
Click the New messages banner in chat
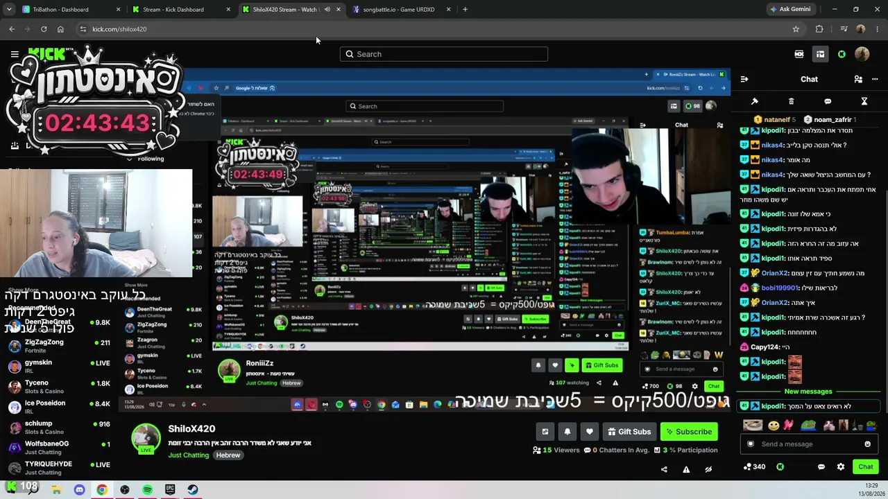click(x=808, y=392)
